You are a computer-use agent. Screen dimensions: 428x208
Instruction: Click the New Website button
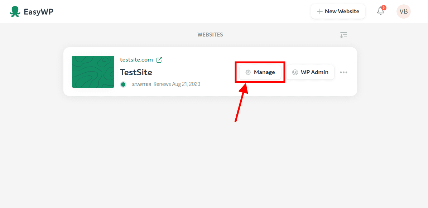coord(338,11)
